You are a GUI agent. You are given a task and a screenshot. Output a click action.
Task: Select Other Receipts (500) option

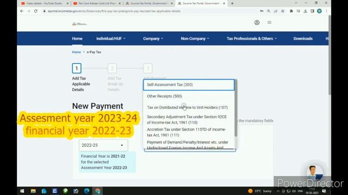[x=189, y=96]
